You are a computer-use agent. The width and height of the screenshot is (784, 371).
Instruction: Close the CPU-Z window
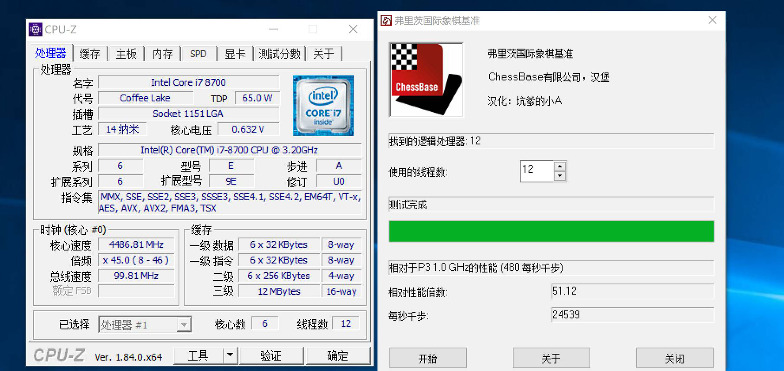click(353, 29)
